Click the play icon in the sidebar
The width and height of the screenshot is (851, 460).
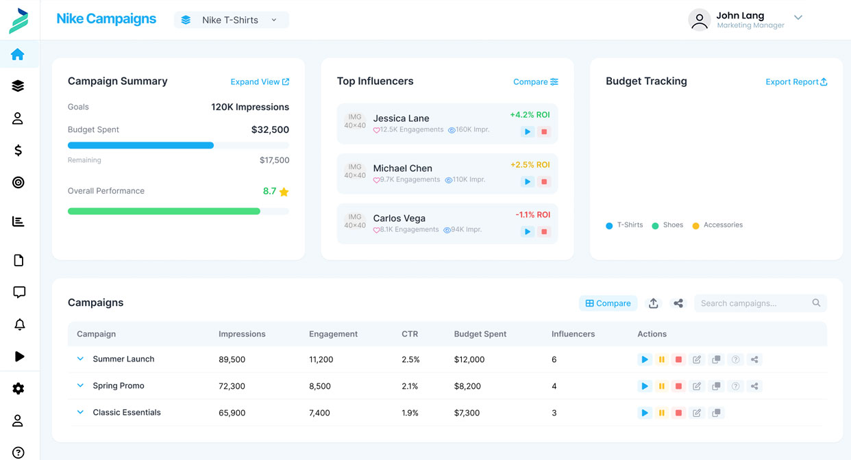[x=19, y=356]
